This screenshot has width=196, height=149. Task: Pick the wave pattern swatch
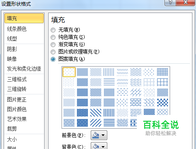pos(136,82)
